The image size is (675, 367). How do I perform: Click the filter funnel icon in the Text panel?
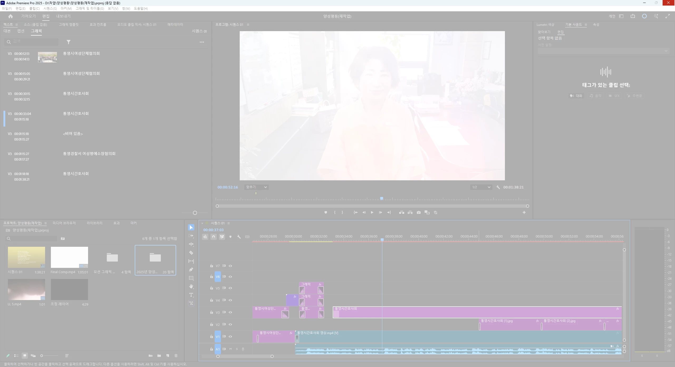(69, 42)
